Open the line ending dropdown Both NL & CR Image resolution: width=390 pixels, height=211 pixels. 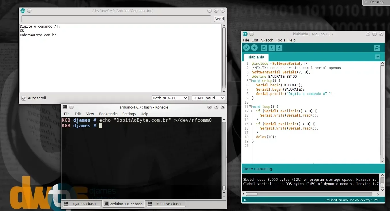coord(170,98)
